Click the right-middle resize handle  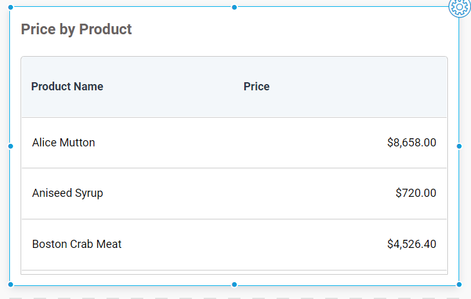459,146
